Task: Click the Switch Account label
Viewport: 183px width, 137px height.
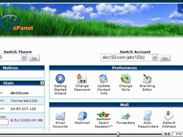Action: 135,52
